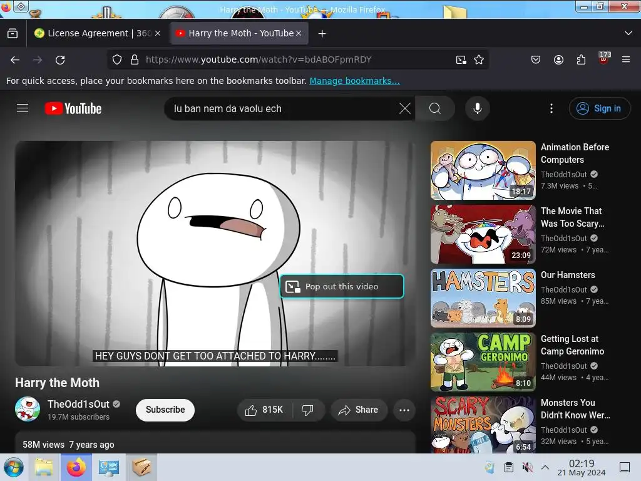Share the Harry the Moth video
This screenshot has height=481, width=641.
coord(359,410)
